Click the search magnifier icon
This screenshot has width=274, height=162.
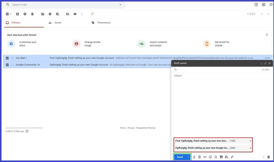(8, 5)
